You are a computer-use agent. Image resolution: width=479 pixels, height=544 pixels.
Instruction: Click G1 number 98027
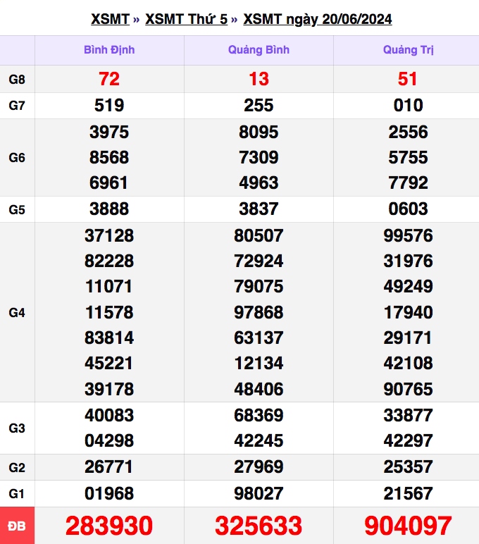point(259,494)
